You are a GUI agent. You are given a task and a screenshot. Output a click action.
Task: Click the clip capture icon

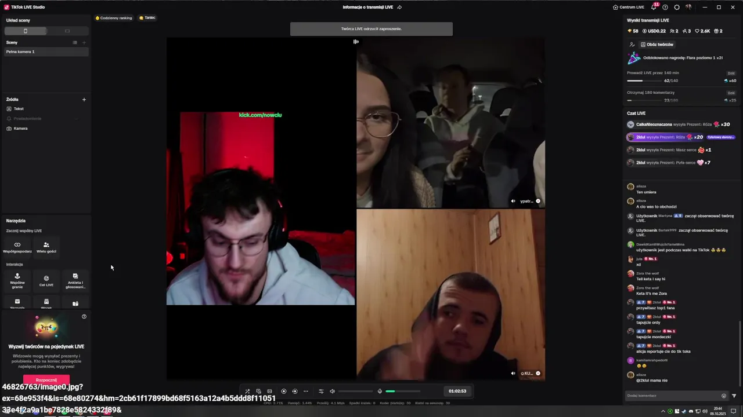pyautogui.click(x=269, y=391)
